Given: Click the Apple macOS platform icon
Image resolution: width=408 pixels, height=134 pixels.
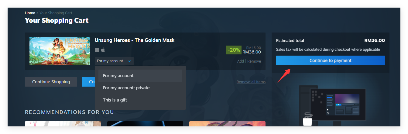Looking at the screenshot, I should [x=103, y=50].
